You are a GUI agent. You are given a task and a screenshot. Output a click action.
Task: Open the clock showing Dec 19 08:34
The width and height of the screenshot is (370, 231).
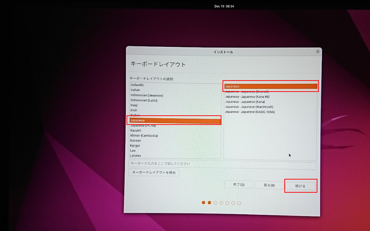(224, 6)
